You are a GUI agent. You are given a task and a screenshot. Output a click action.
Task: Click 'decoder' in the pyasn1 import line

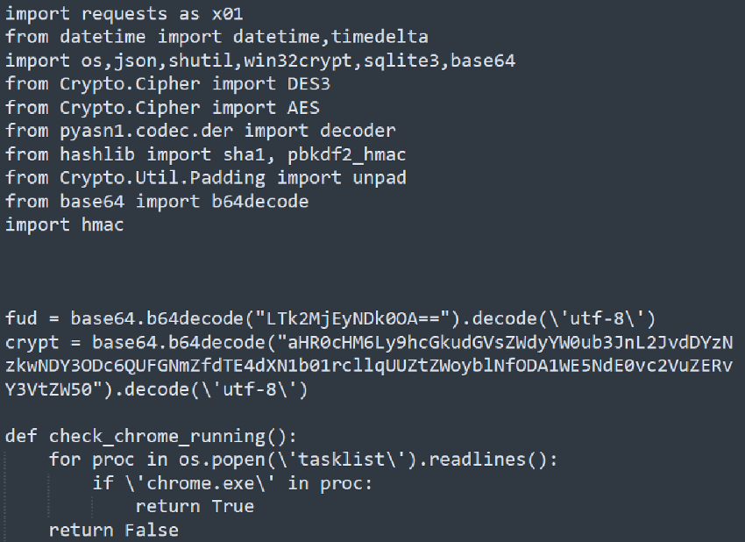[x=358, y=131]
